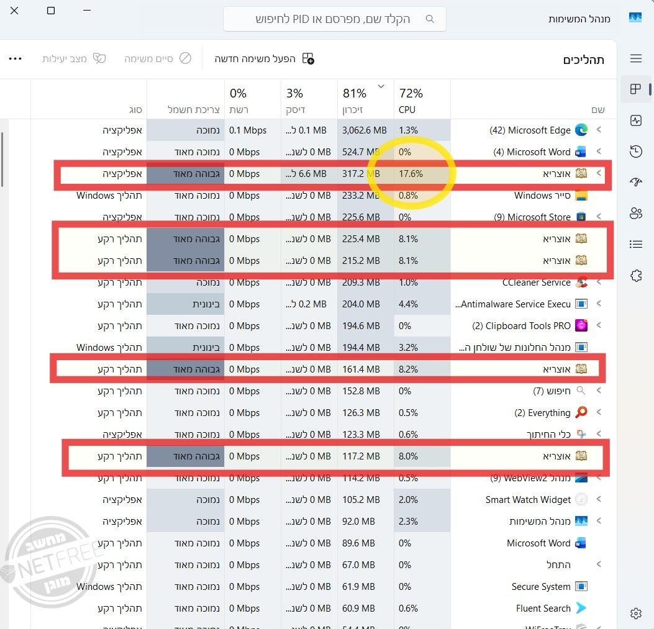Click the search field for name, publisher or PID
The image size is (654, 629).
(x=335, y=19)
